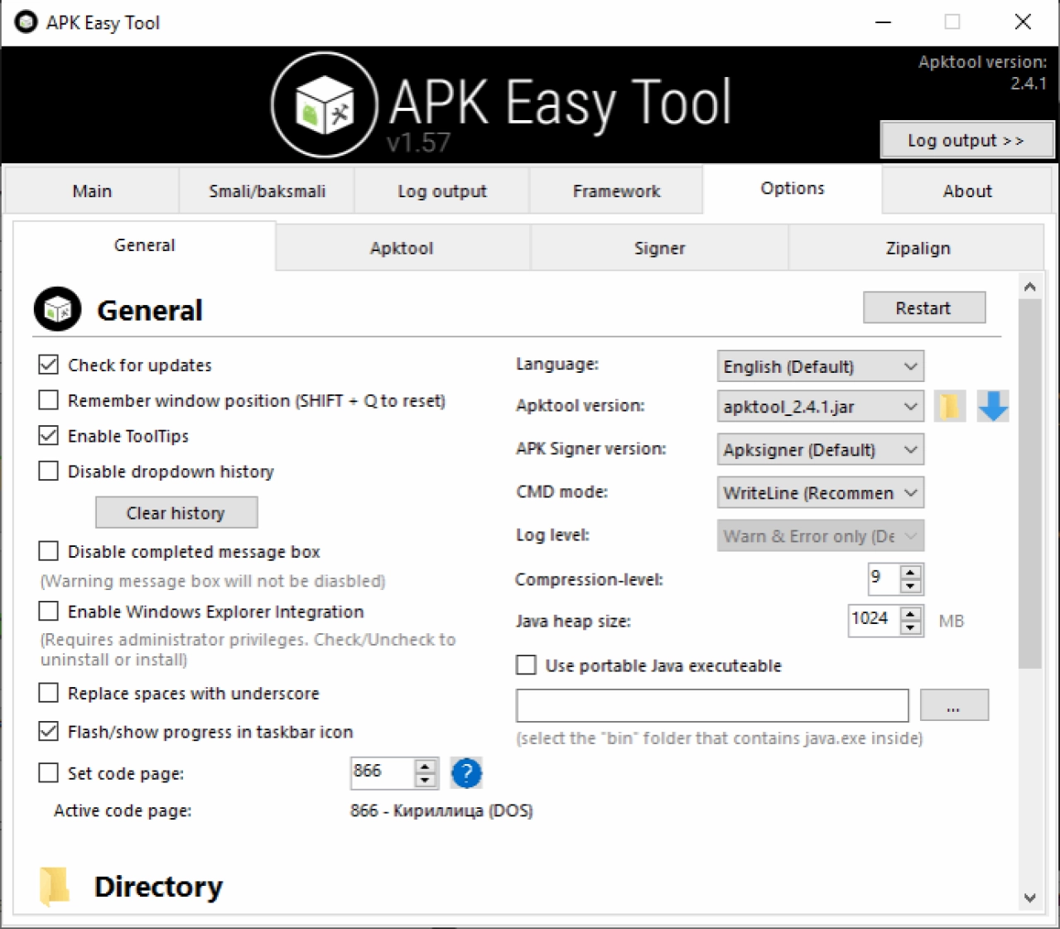
Task: Switch to the Apktool sub-tab
Action: tap(402, 248)
